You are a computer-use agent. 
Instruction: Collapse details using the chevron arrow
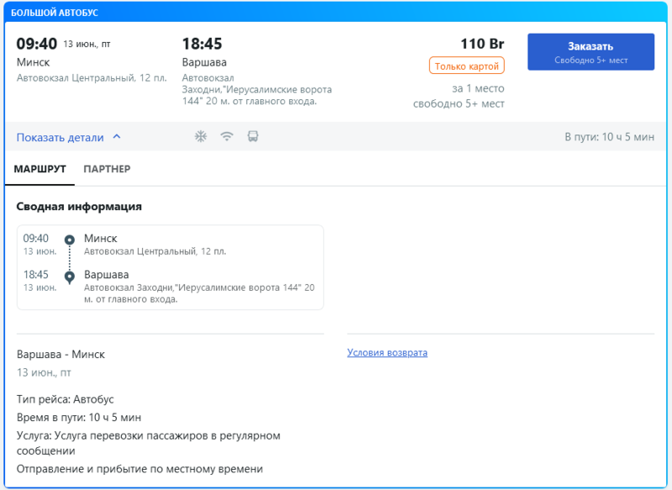[x=117, y=137]
